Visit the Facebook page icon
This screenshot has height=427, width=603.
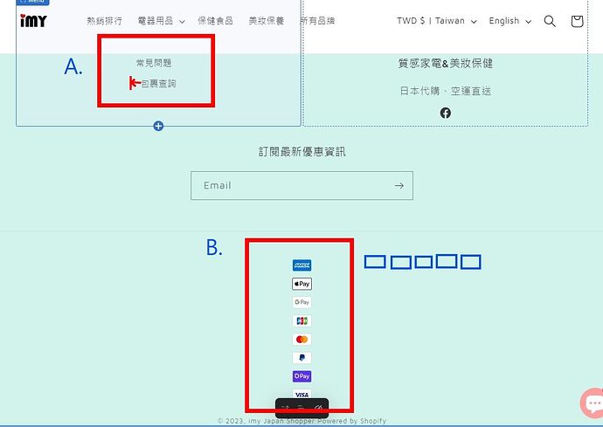[446, 113]
